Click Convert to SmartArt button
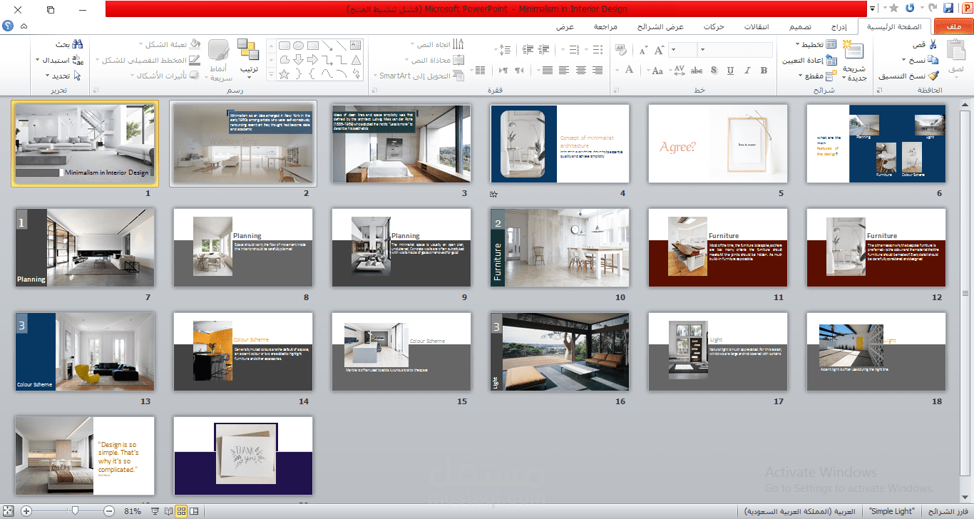The width and height of the screenshot is (974, 519). [x=419, y=76]
